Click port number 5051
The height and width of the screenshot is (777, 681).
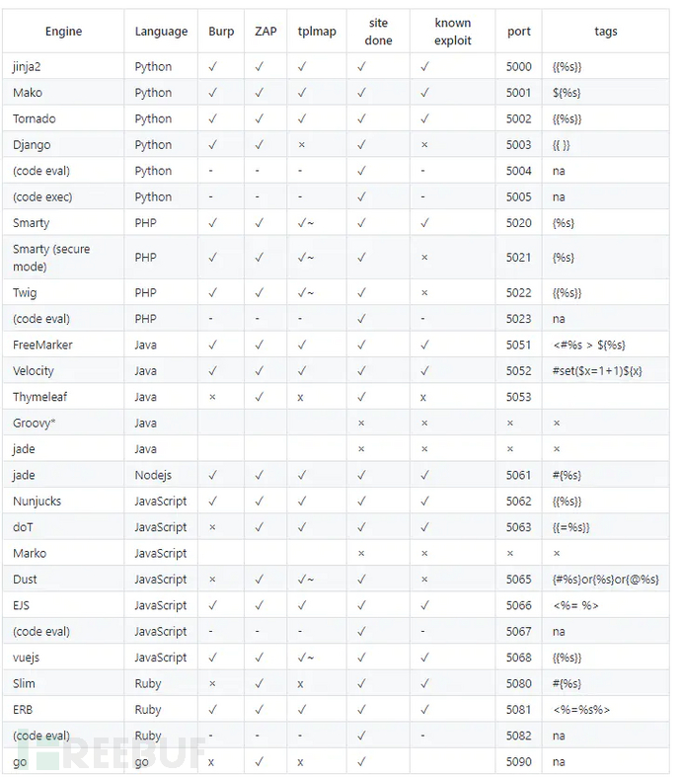click(x=518, y=345)
